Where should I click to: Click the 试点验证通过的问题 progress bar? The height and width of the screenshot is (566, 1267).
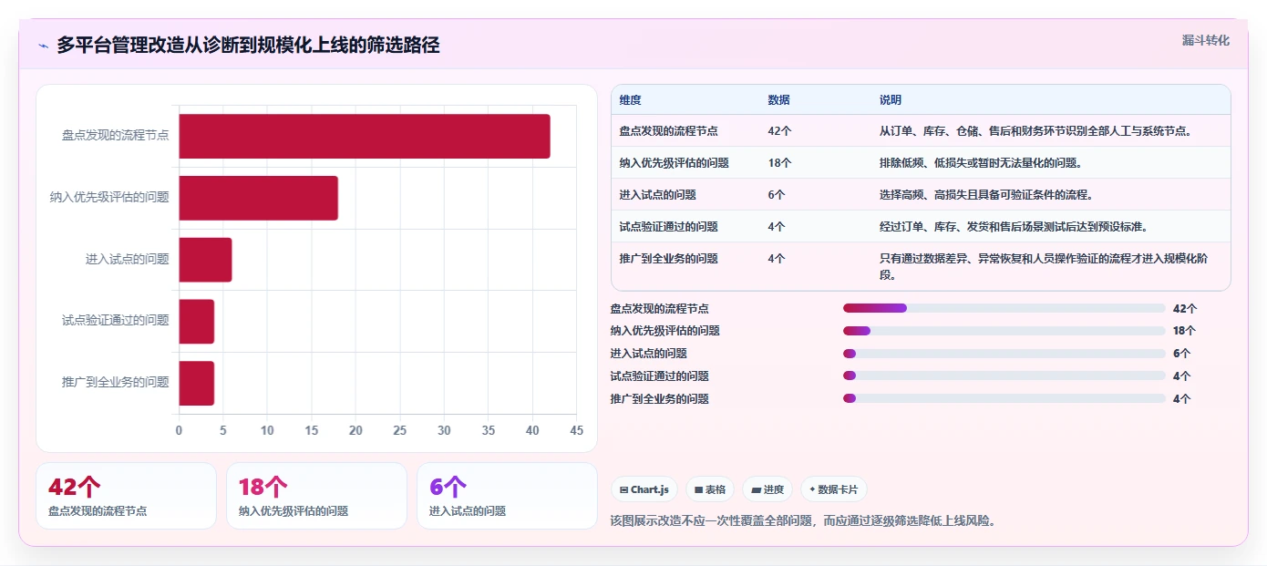coord(1004,376)
